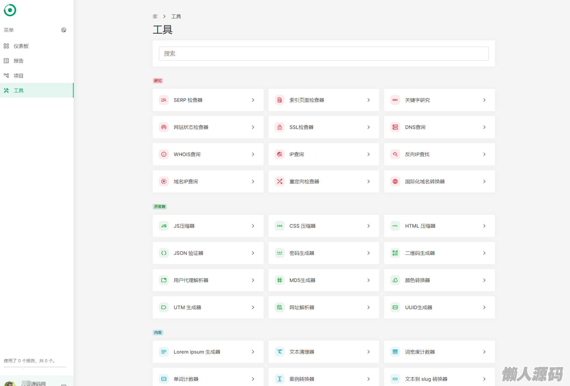
Task: Click into the 搜索 tools search field
Action: tap(323, 54)
